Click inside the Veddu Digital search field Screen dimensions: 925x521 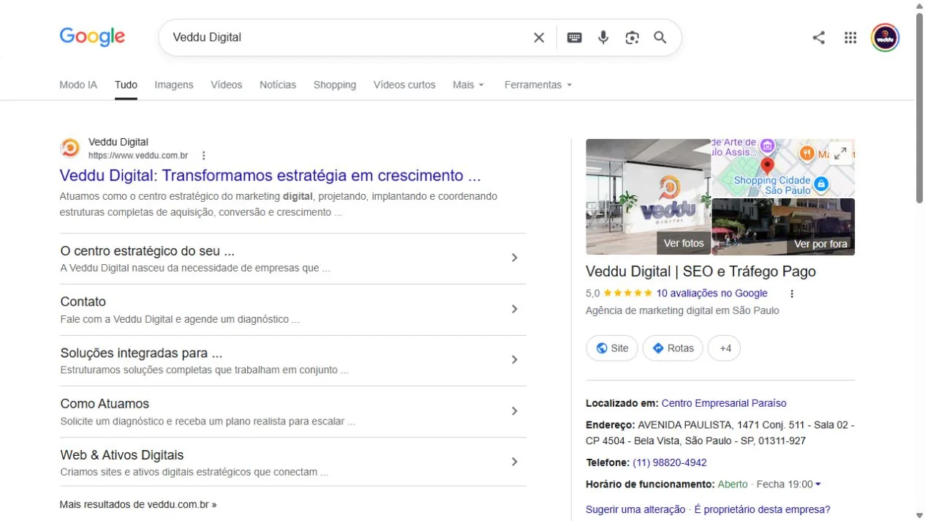point(347,37)
